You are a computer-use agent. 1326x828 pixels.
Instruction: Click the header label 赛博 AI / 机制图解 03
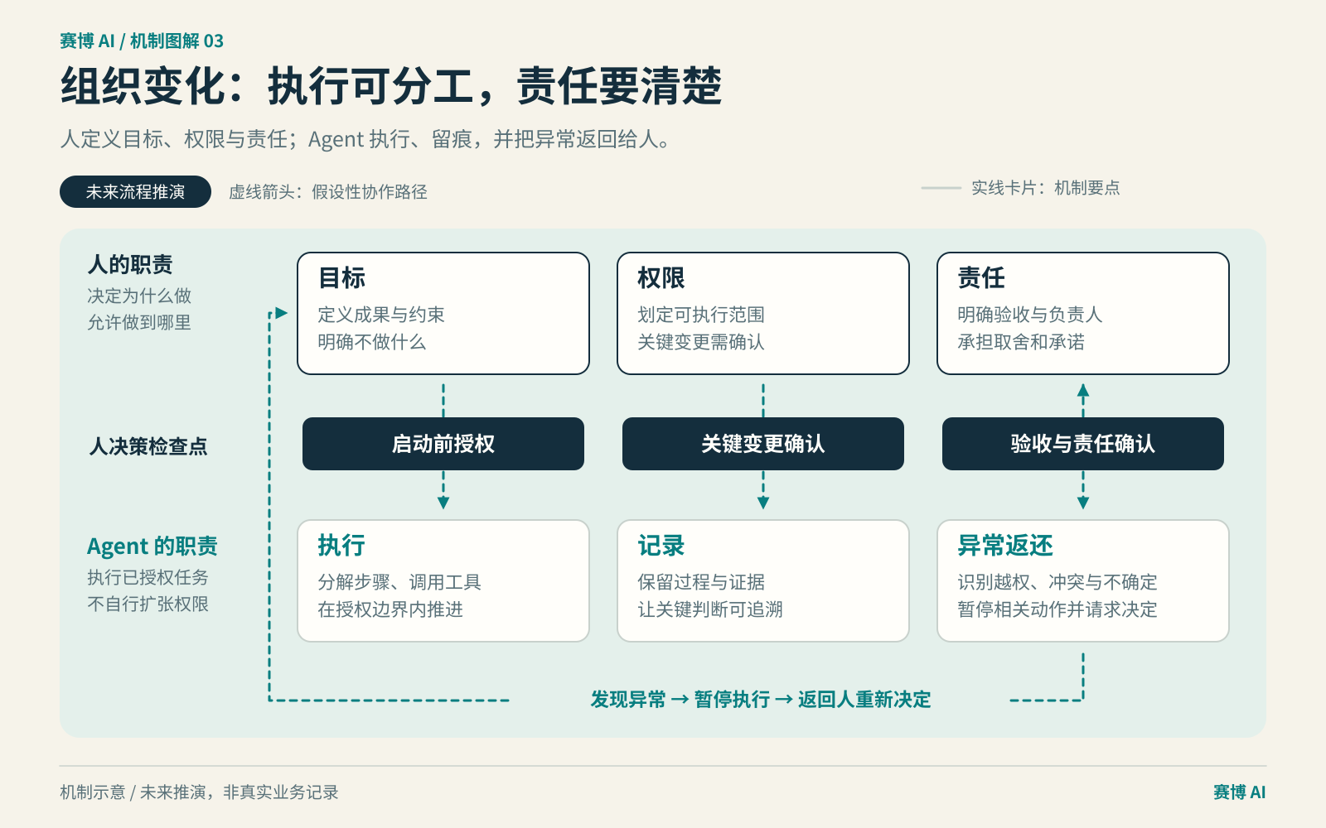[x=142, y=41]
